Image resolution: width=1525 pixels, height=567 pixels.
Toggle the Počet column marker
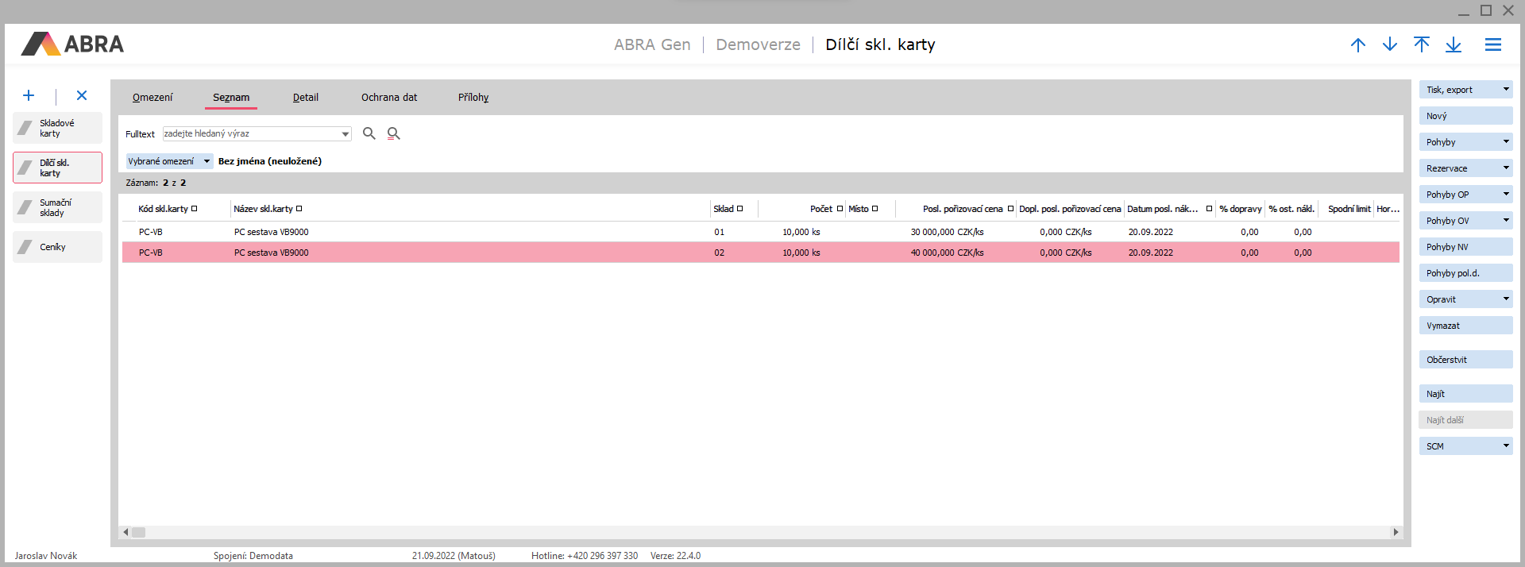coord(840,209)
